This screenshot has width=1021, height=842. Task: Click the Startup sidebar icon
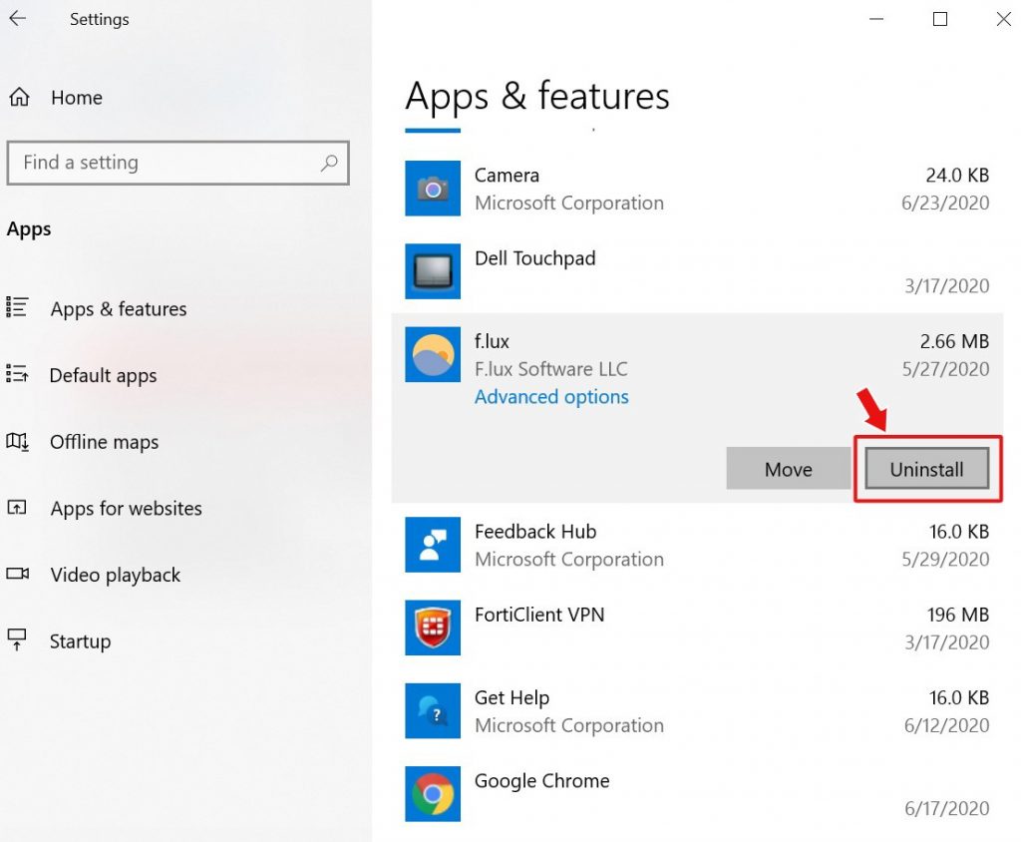17,639
